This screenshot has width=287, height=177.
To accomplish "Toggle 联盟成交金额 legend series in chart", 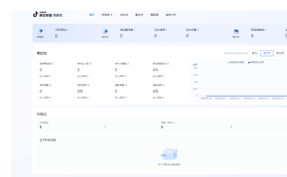I will (256, 62).
